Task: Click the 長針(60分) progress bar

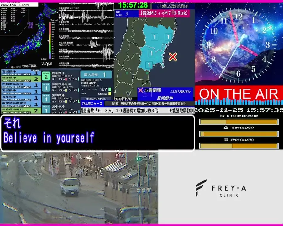Action: click(238, 134)
